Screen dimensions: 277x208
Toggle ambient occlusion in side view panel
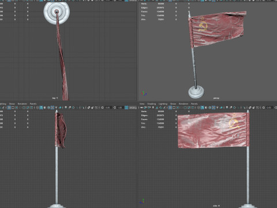coord(227,107)
